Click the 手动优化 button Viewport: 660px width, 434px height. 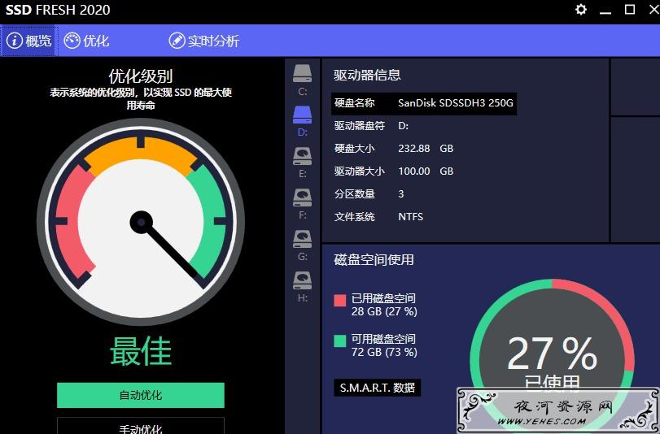tap(141, 426)
